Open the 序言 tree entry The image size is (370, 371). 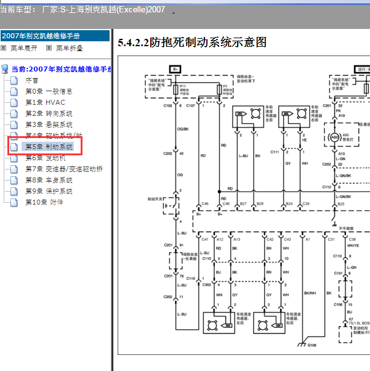(31, 81)
